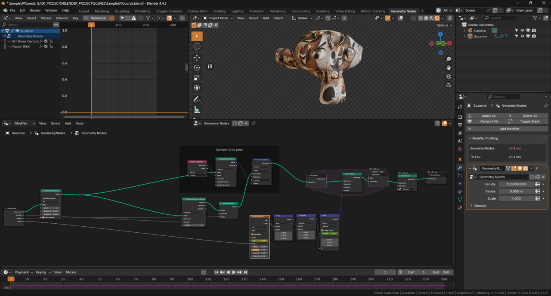Activate the Select Box tool
Image resolution: width=551 pixels, height=296 pixels.
click(197, 36)
